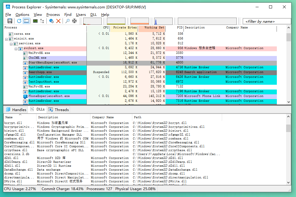Open the Users menu
Viewport: 296px width, 197px height.
click(x=81, y=15)
